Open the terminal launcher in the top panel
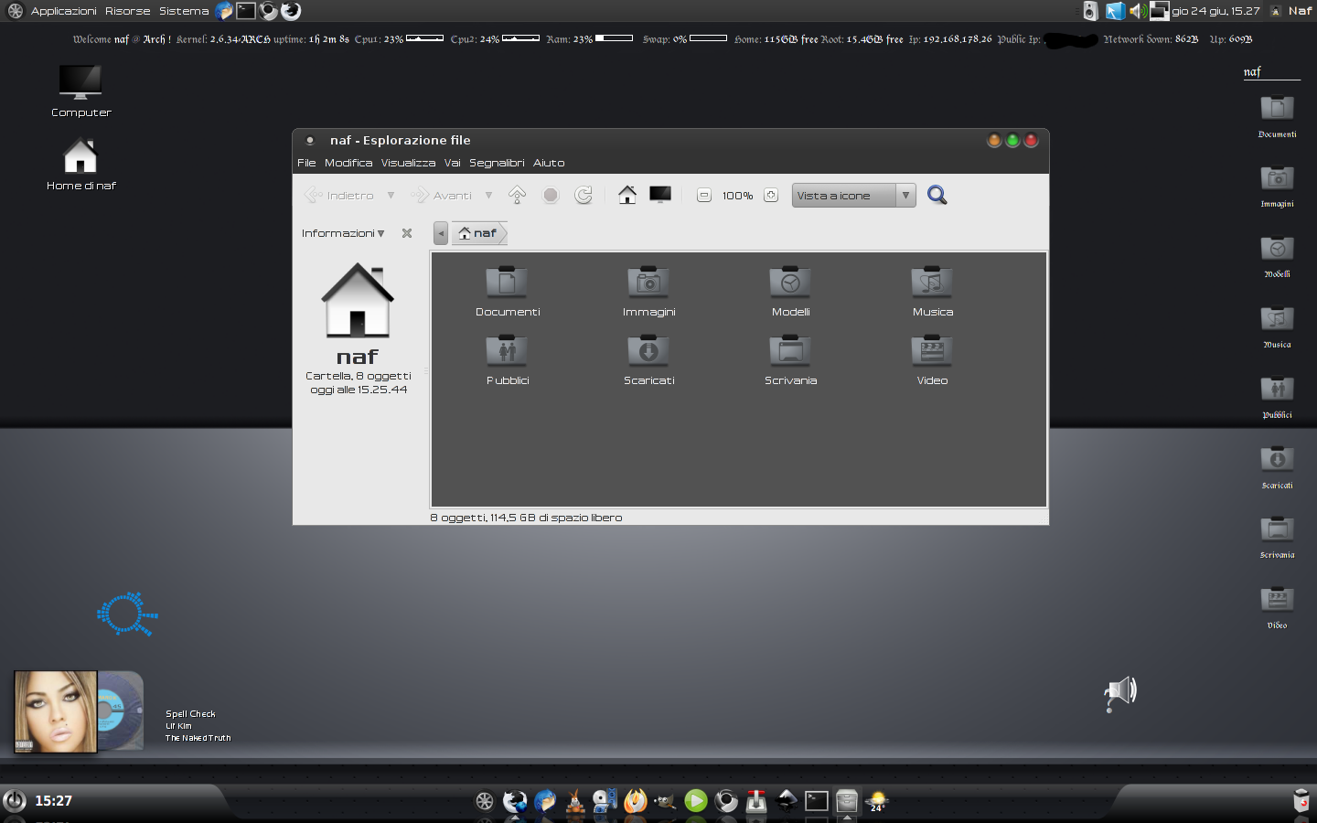The height and width of the screenshot is (823, 1317). (246, 11)
